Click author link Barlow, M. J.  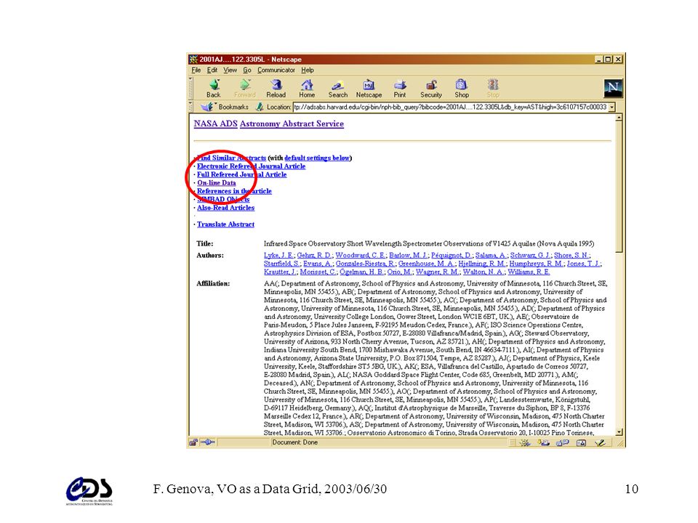tap(408, 255)
